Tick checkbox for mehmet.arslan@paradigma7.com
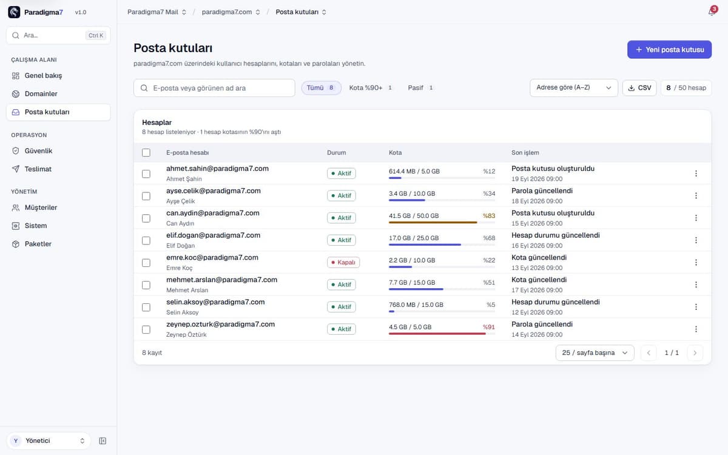 coord(146,285)
